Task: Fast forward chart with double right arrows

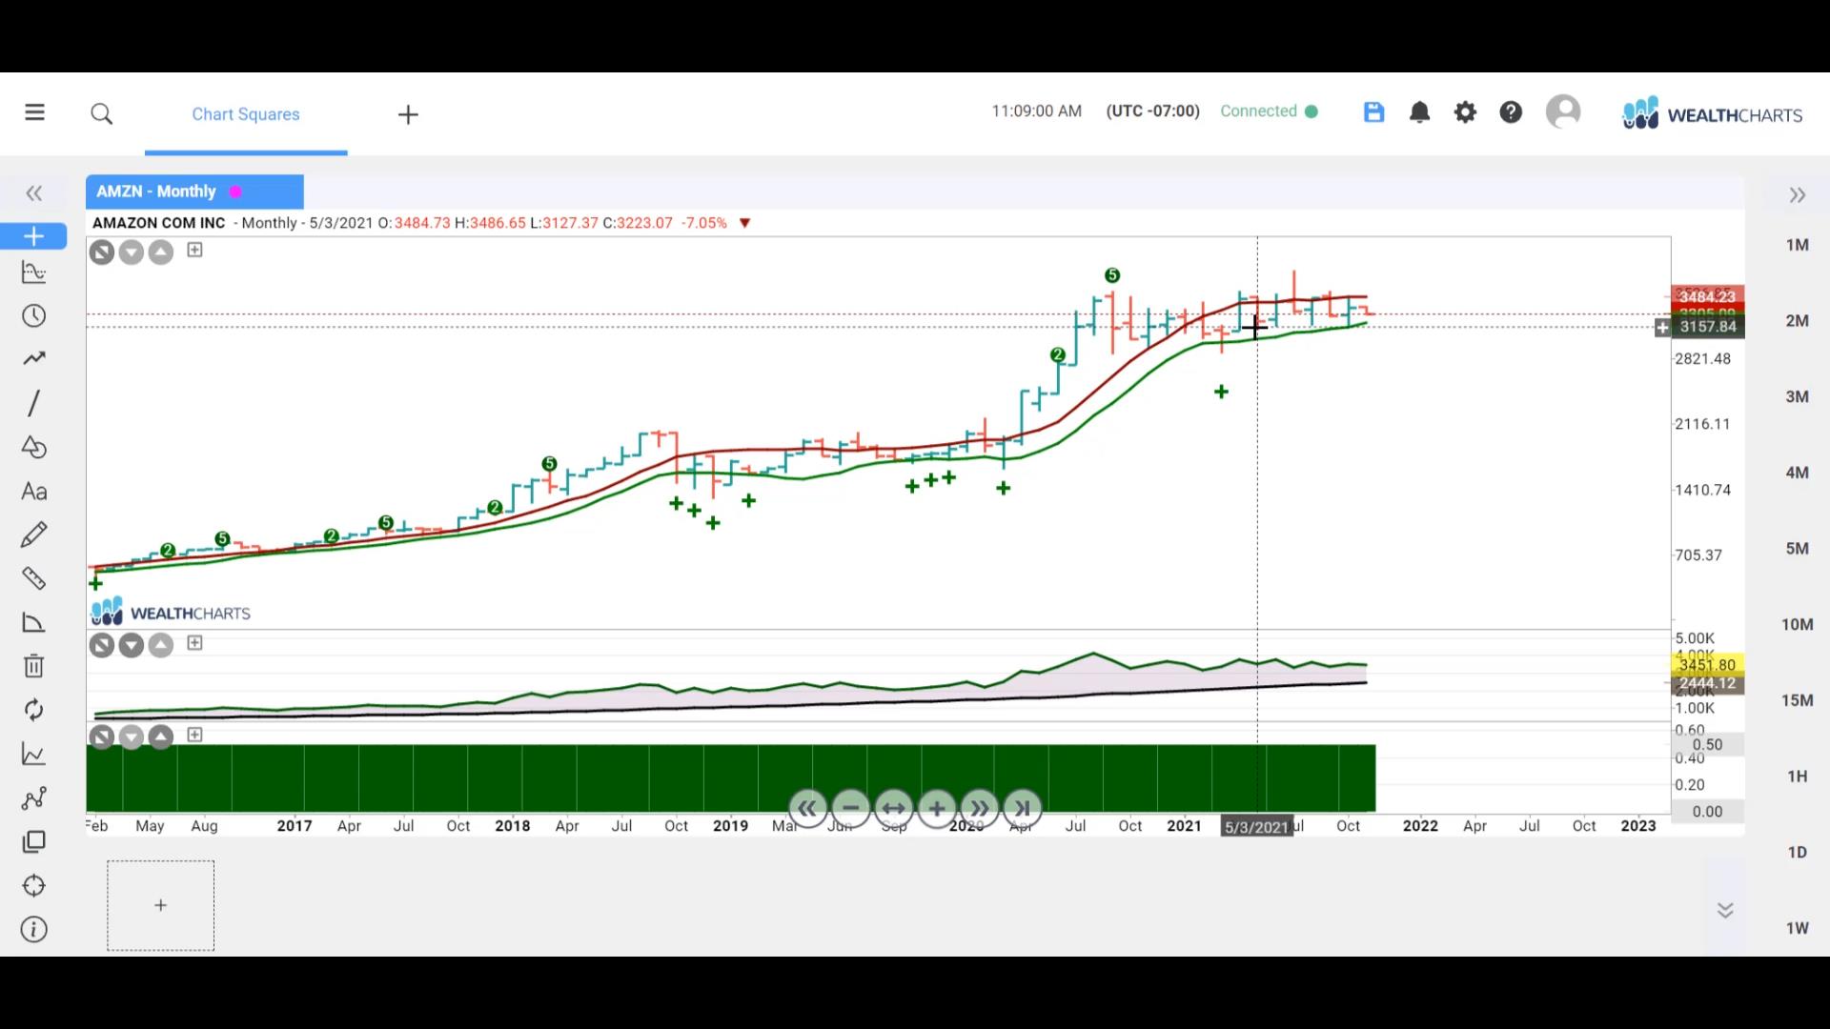Action: pos(980,809)
